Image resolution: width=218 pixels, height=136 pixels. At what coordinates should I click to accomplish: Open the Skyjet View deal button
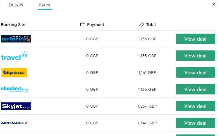(x=195, y=106)
